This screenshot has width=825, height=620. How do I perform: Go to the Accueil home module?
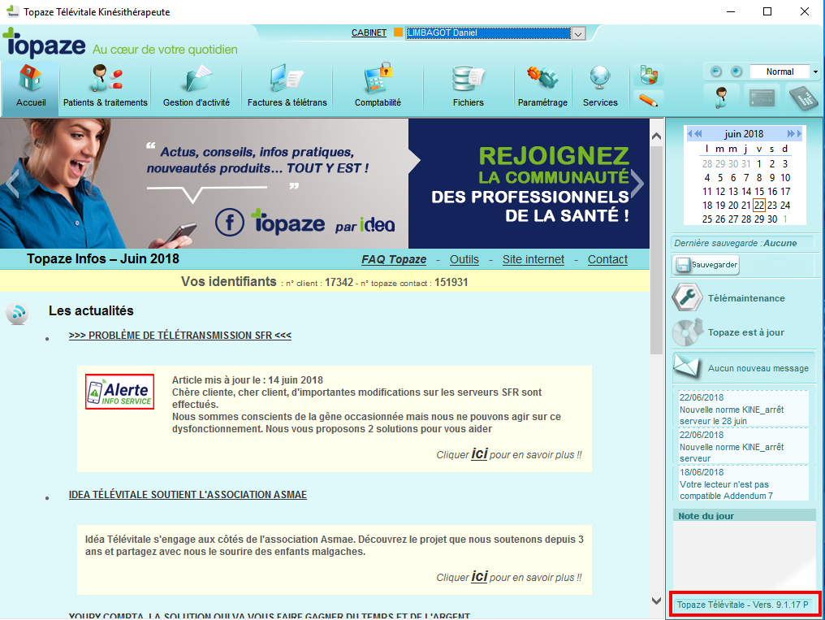pyautogui.click(x=31, y=86)
